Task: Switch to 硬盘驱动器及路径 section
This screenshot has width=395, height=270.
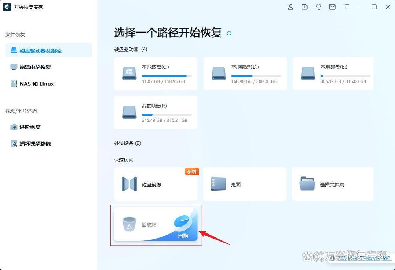Action: click(38, 50)
